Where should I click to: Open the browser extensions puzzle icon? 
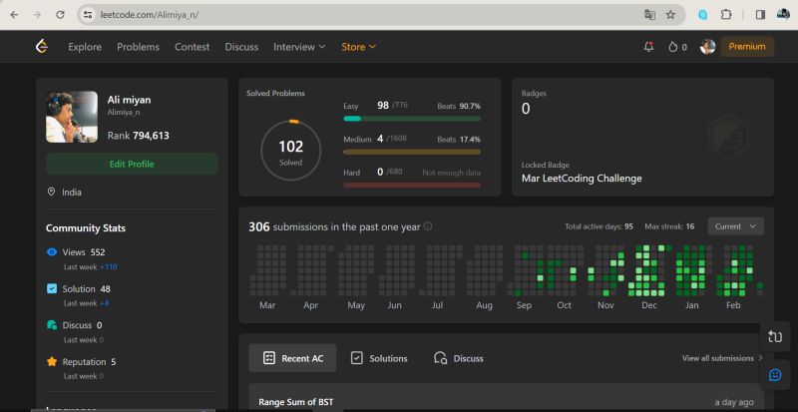pos(726,15)
